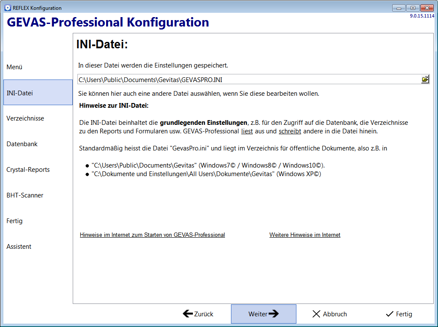Click the Windows XP path bullet line
This screenshot has height=327, width=438.
[207, 174]
